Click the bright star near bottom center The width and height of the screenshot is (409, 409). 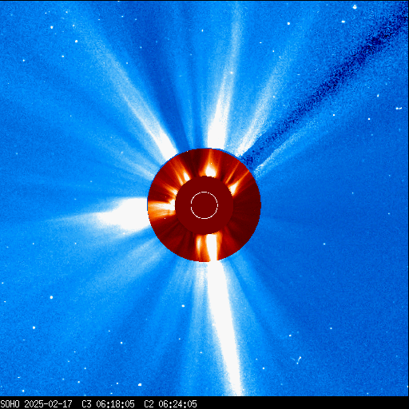tap(140, 384)
